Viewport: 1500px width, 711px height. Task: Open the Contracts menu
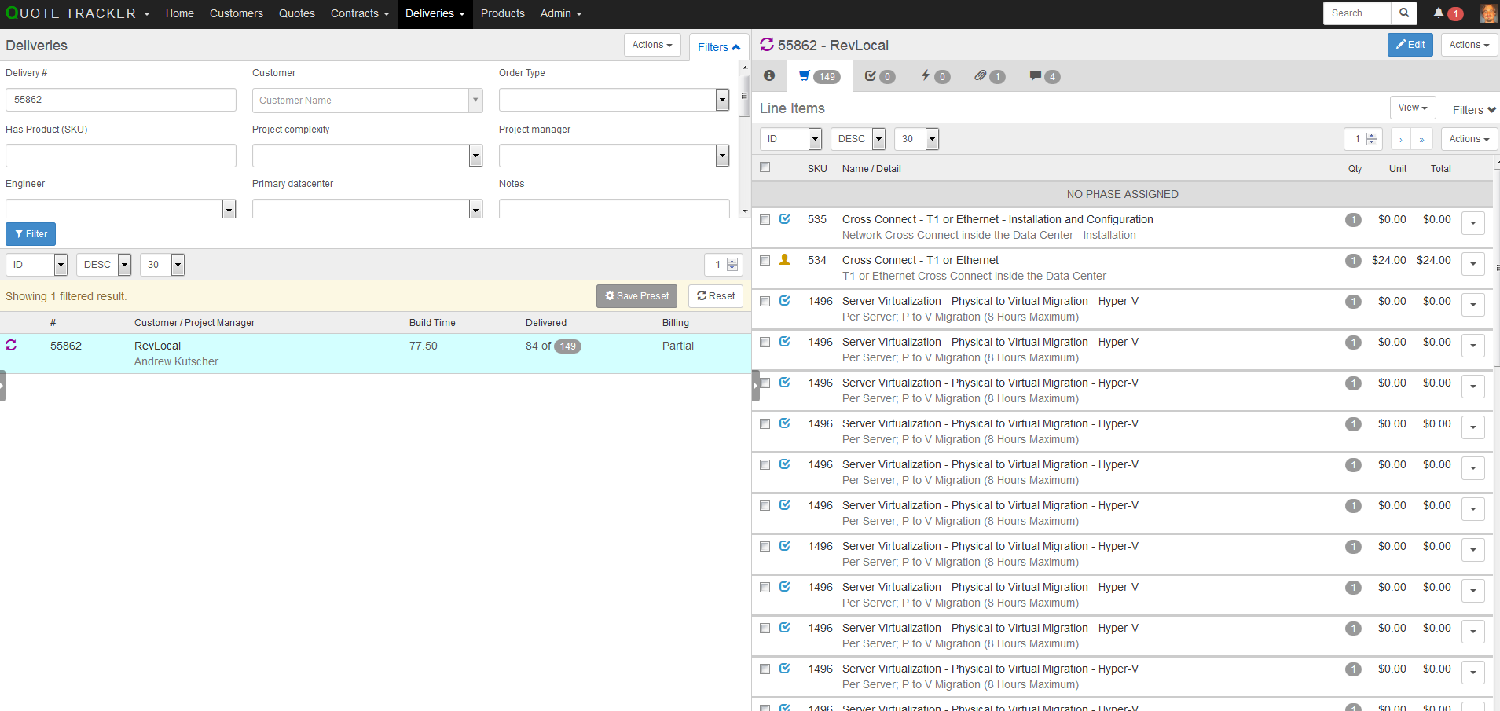359,13
